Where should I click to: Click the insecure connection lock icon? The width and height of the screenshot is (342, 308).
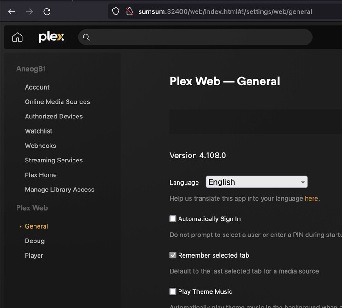pos(129,11)
